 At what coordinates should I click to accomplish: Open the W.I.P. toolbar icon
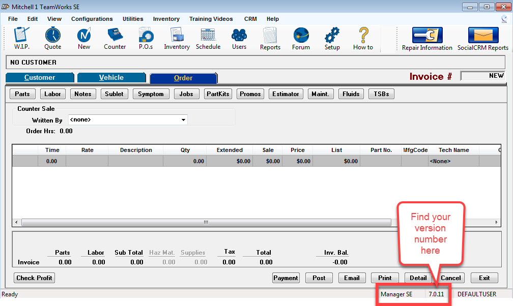[21, 38]
